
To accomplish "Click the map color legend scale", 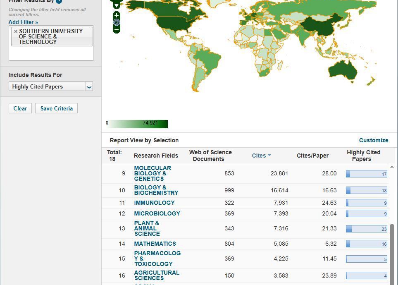I will 136,124.
